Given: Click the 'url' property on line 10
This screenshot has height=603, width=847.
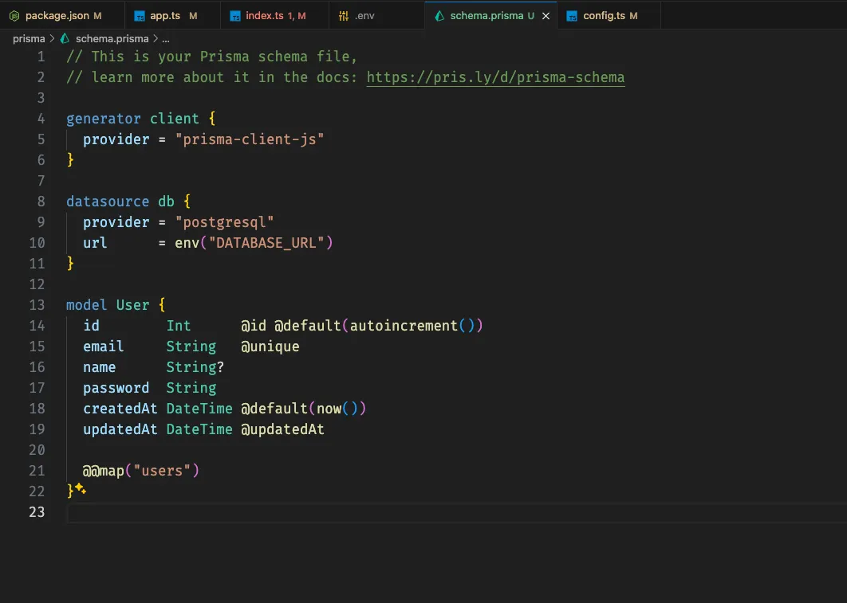Looking at the screenshot, I should 95,243.
